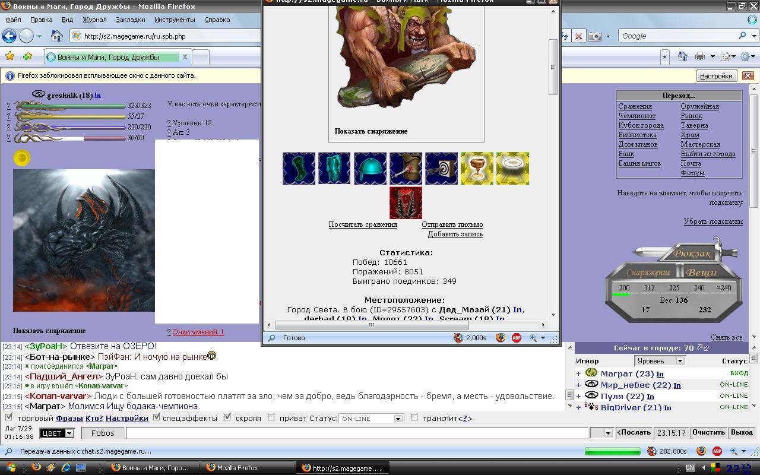The width and height of the screenshot is (760, 475).
Task: Click the red clan emblem icon
Action: click(x=406, y=202)
